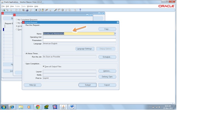Open the Toad frog icon in taskbar

pos(46,107)
